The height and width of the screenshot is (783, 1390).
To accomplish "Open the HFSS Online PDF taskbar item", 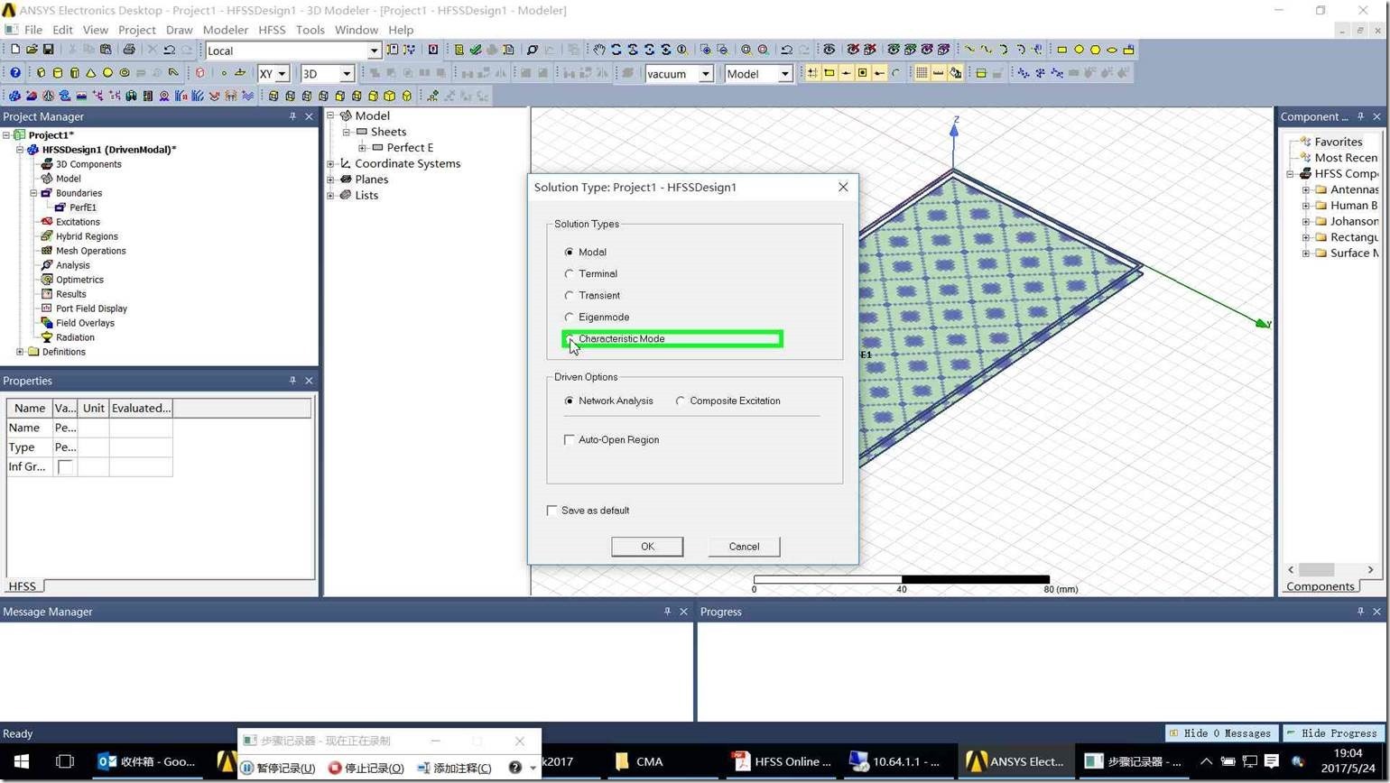I will (782, 761).
